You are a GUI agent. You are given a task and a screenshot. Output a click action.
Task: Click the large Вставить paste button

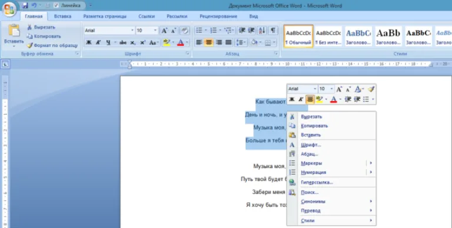(x=14, y=35)
